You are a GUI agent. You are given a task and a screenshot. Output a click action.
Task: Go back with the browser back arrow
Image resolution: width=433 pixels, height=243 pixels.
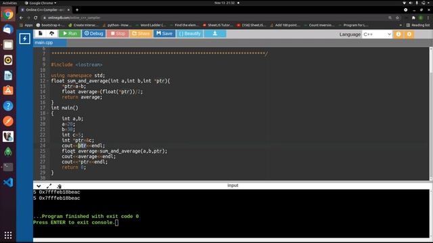21,18
